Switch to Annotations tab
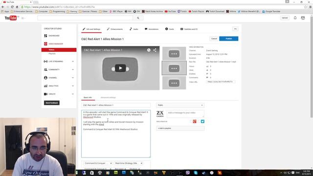This screenshot has width=313, height=176. pyautogui.click(x=152, y=29)
